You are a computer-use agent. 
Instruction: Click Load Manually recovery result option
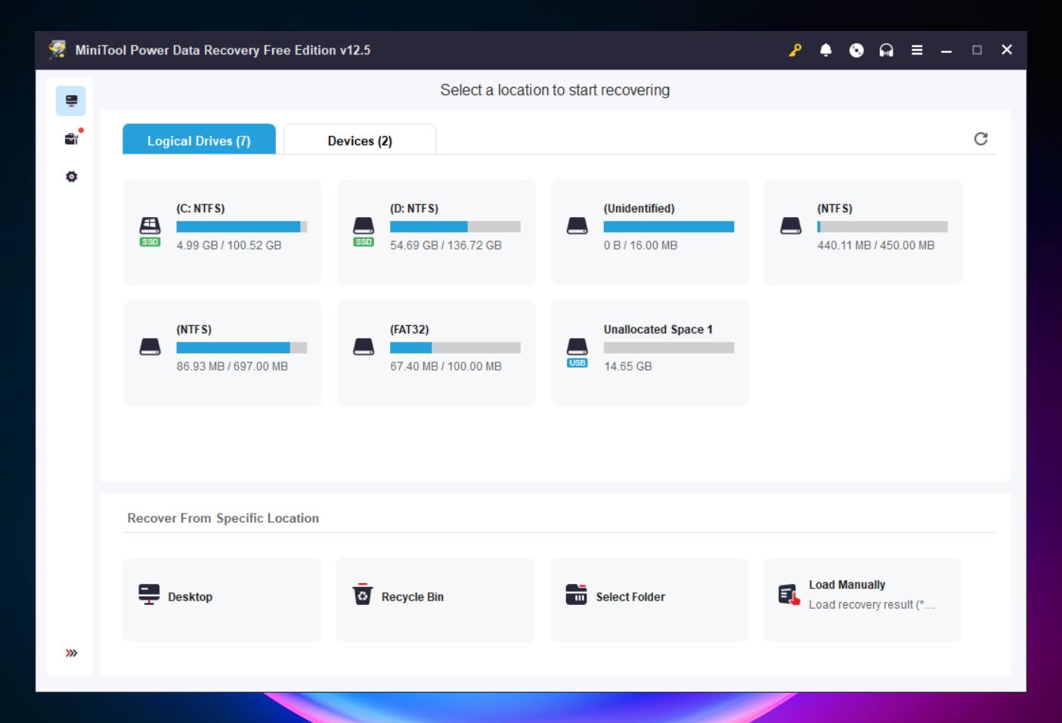point(862,600)
